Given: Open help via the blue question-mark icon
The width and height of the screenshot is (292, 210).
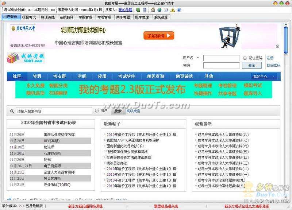Looking at the screenshot, I should (x=179, y=10).
